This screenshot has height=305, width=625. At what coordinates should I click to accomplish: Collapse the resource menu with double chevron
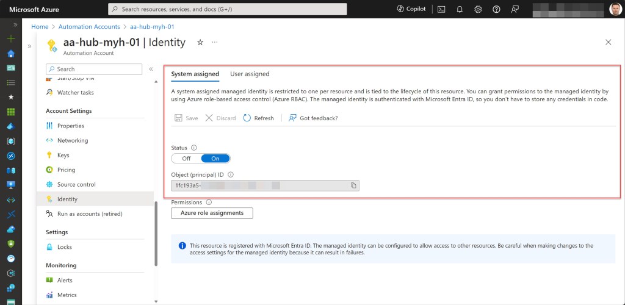pos(151,69)
